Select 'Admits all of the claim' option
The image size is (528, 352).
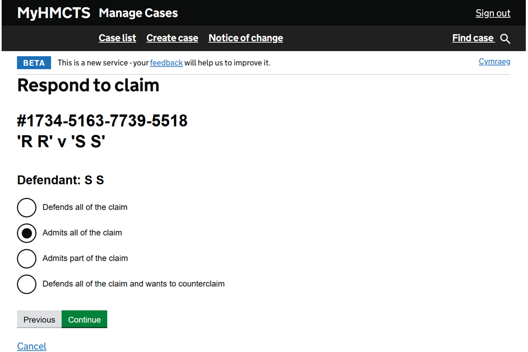click(26, 233)
